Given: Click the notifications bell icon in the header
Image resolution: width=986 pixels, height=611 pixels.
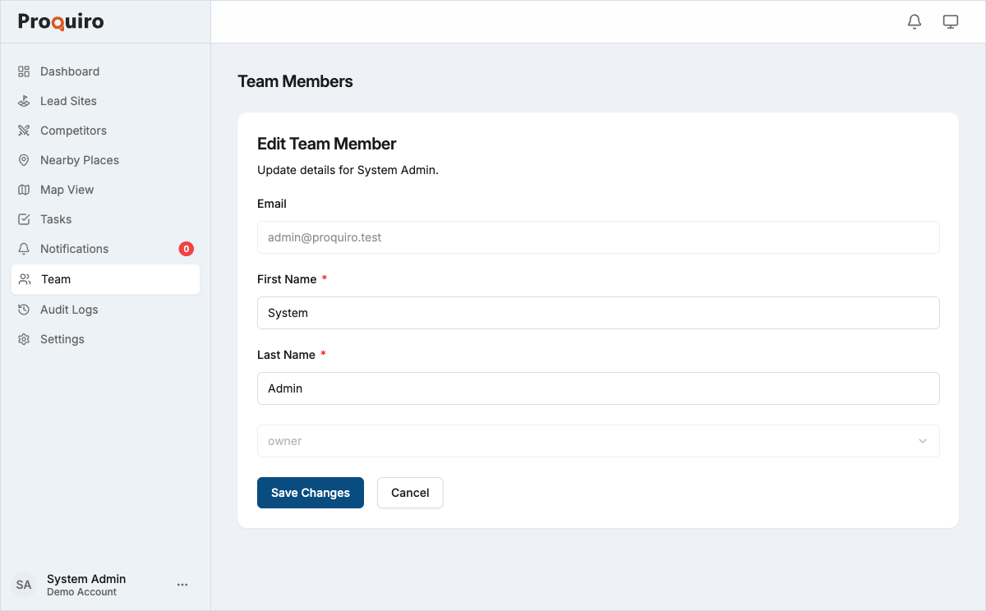Looking at the screenshot, I should click(x=914, y=21).
